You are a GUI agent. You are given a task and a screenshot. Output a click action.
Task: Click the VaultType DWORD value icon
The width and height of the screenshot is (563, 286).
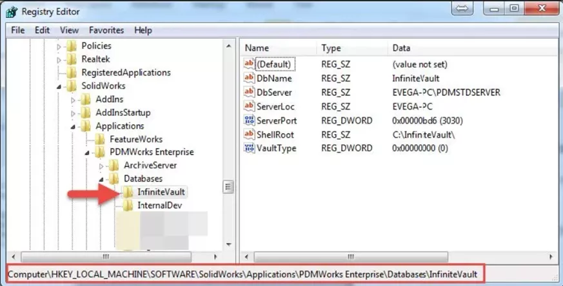click(250, 148)
